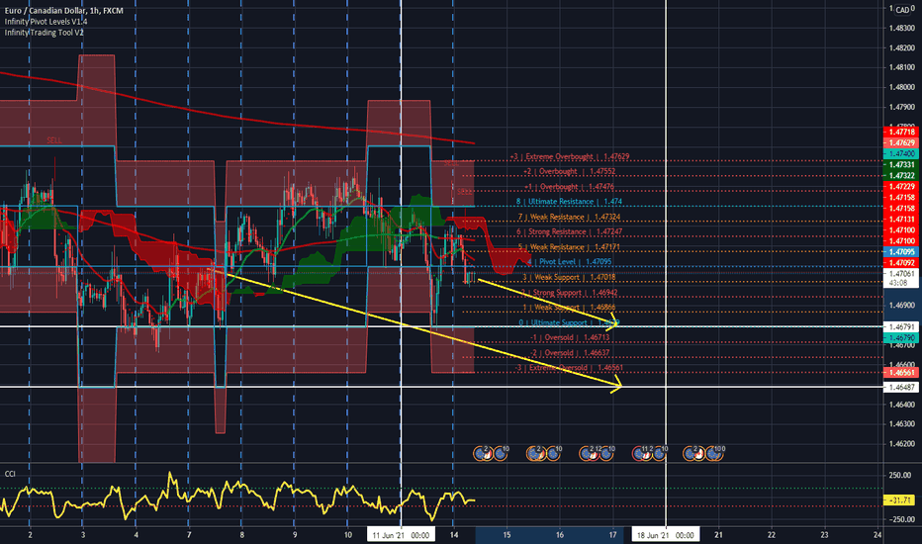Open June 17 EU event icon badged 10

pos(659,453)
